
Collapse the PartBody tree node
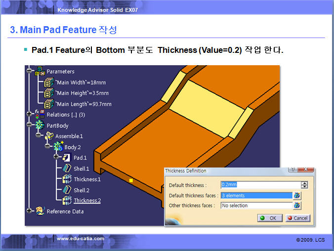[x=29, y=125]
